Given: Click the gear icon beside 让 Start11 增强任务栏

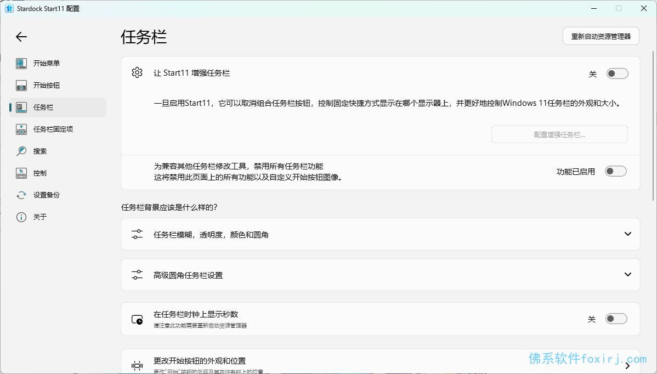Looking at the screenshot, I should coord(137,73).
